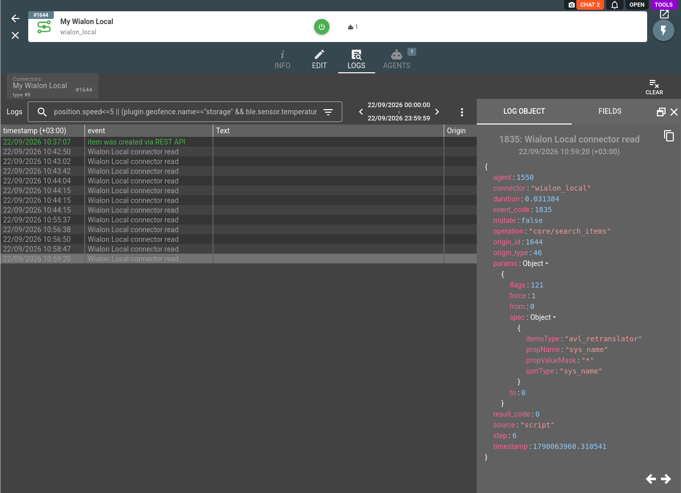Click event_code value 1835

543,210
